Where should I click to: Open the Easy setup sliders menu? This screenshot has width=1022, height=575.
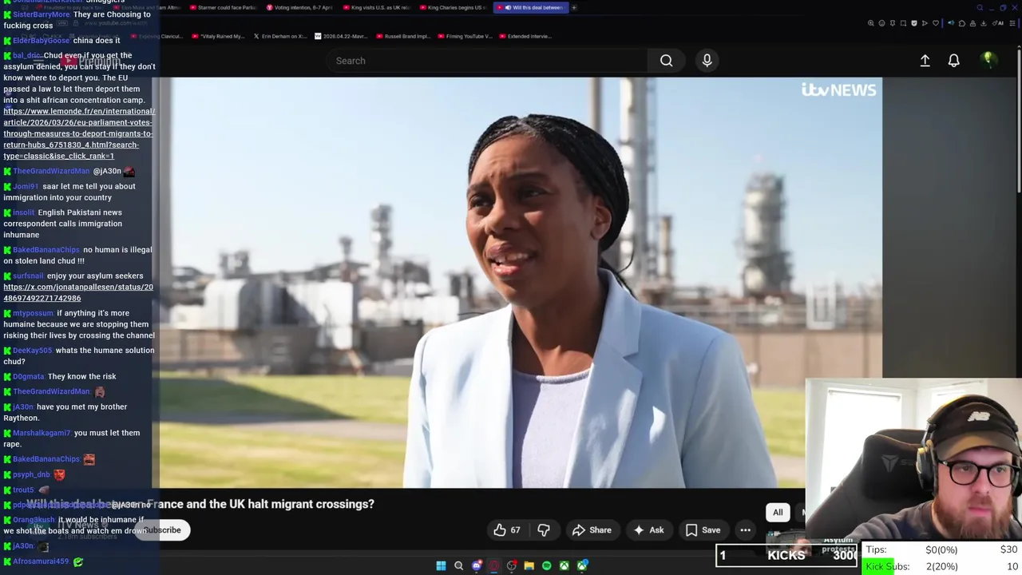tap(1012, 23)
